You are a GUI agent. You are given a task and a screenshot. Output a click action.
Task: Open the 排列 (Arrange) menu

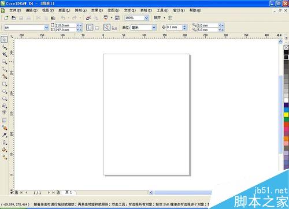80,10
